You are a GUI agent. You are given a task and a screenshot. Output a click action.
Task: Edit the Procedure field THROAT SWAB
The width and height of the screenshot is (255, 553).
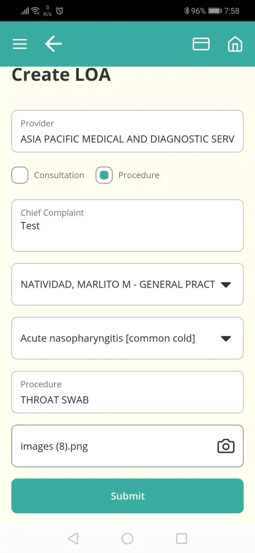[127, 392]
